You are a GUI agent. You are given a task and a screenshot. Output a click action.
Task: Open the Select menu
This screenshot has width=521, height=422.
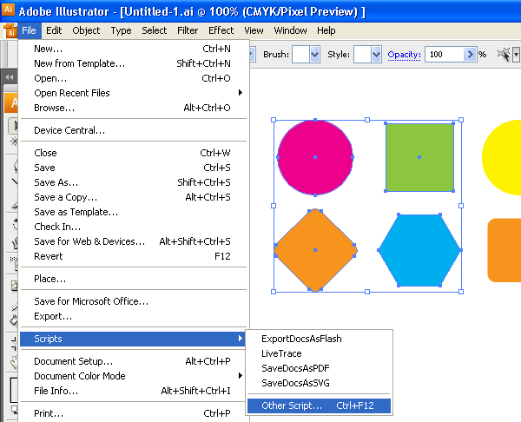(x=155, y=30)
